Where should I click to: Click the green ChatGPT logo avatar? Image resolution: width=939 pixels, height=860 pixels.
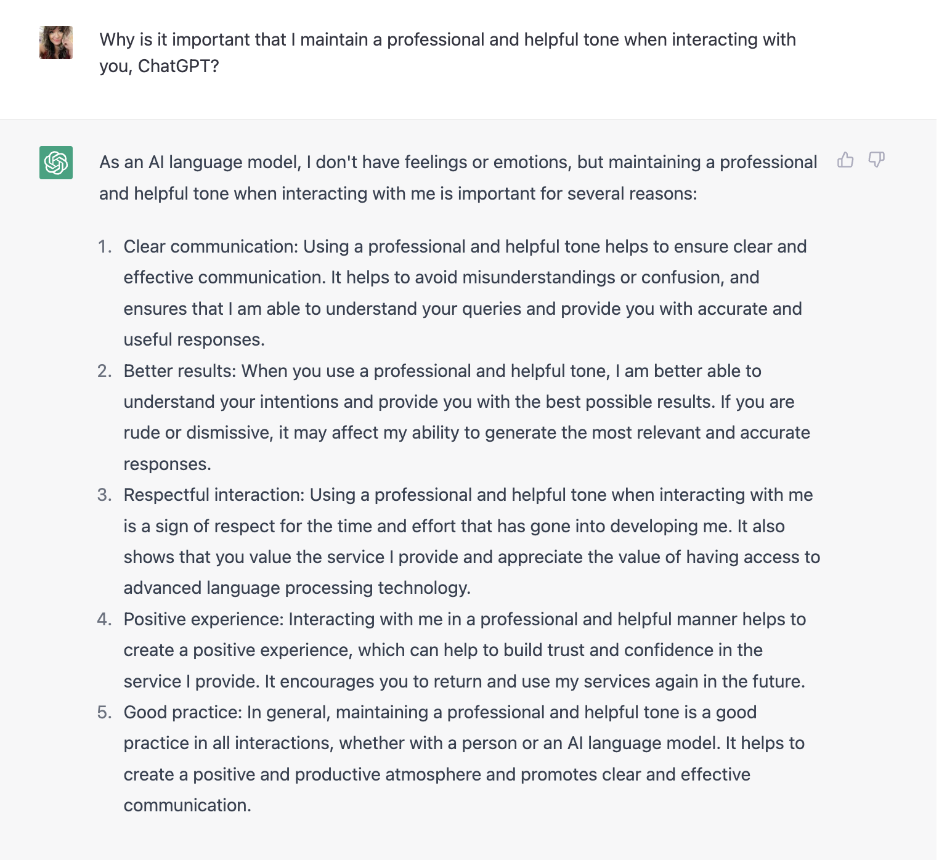click(x=56, y=163)
